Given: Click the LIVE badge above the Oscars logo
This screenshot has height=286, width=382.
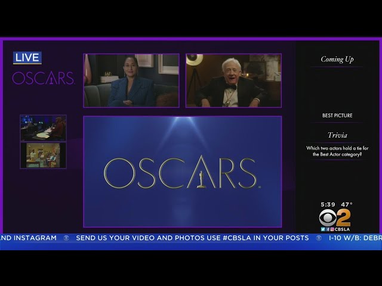Looking at the screenshot, I should [27, 58].
